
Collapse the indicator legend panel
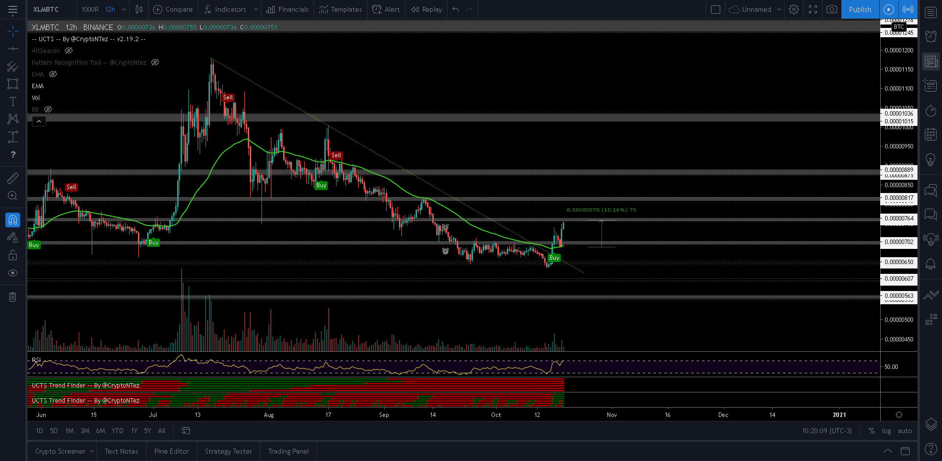pyautogui.click(x=38, y=121)
